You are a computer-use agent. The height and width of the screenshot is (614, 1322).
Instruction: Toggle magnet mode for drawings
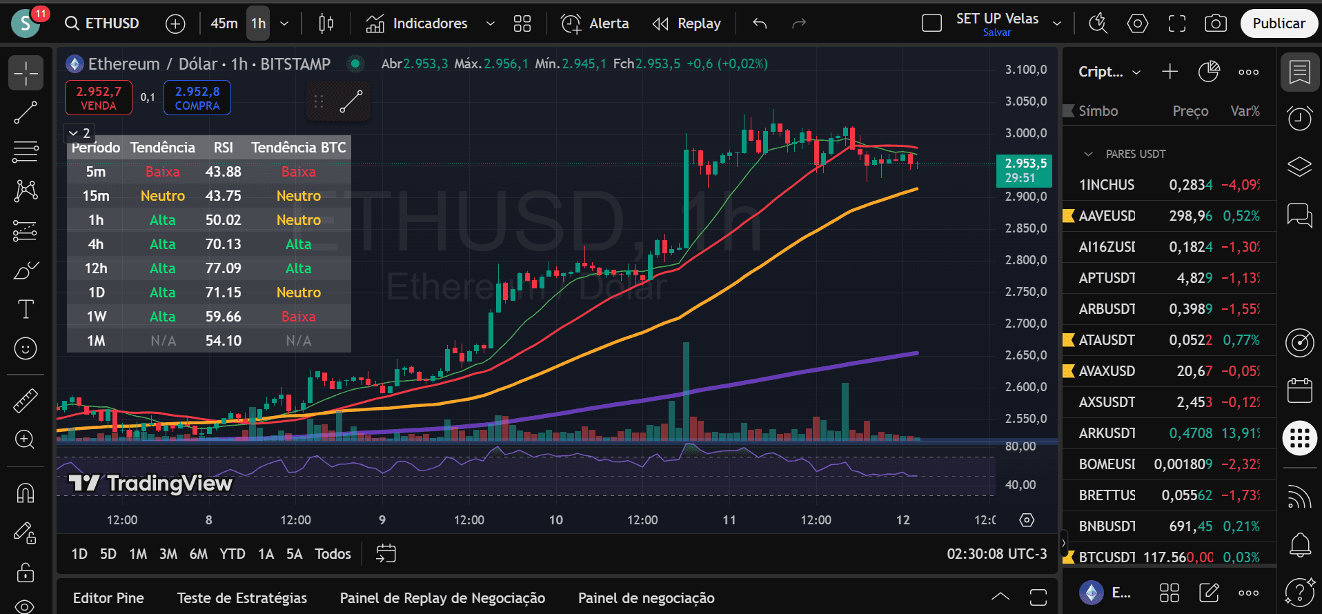click(x=26, y=493)
